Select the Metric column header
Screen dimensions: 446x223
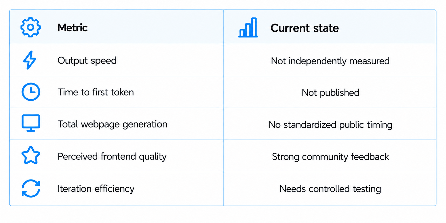click(72, 28)
